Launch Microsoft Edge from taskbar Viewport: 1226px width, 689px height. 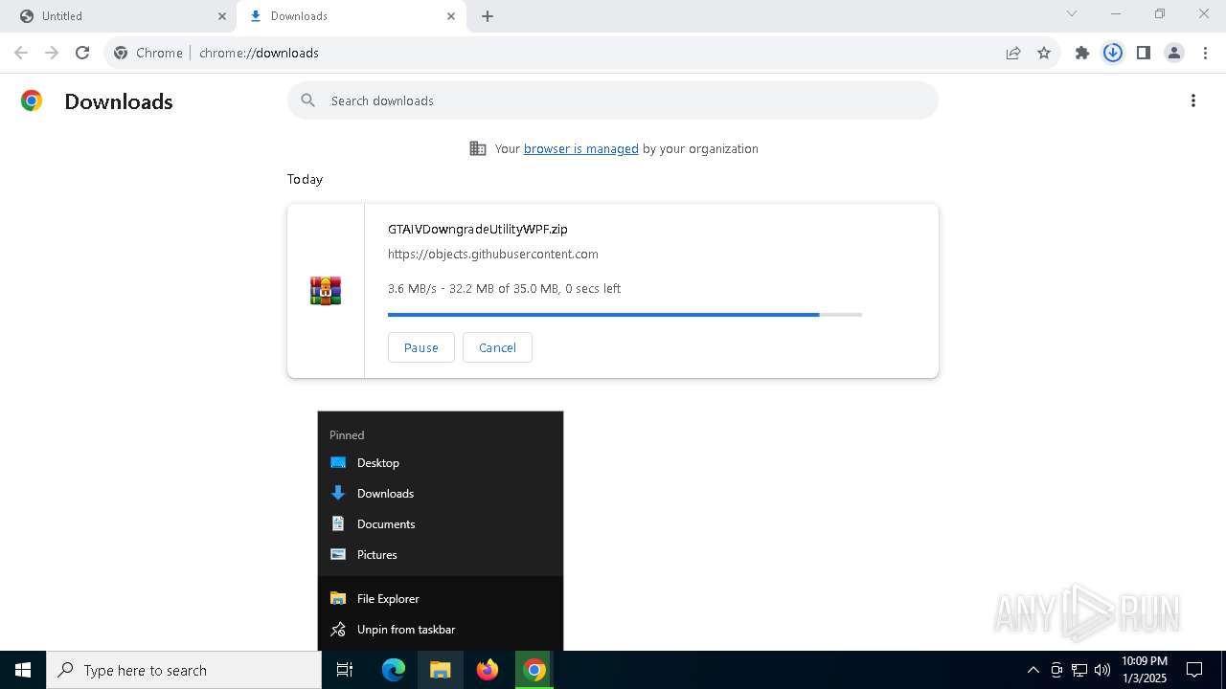pyautogui.click(x=394, y=670)
